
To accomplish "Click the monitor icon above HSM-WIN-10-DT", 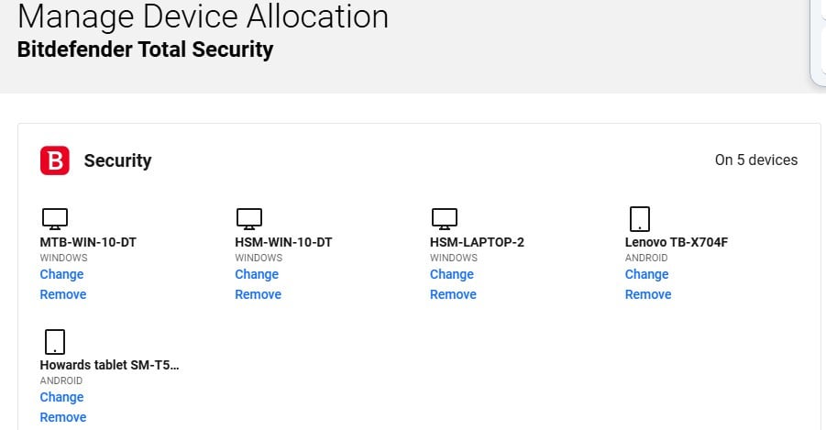I will (249, 218).
